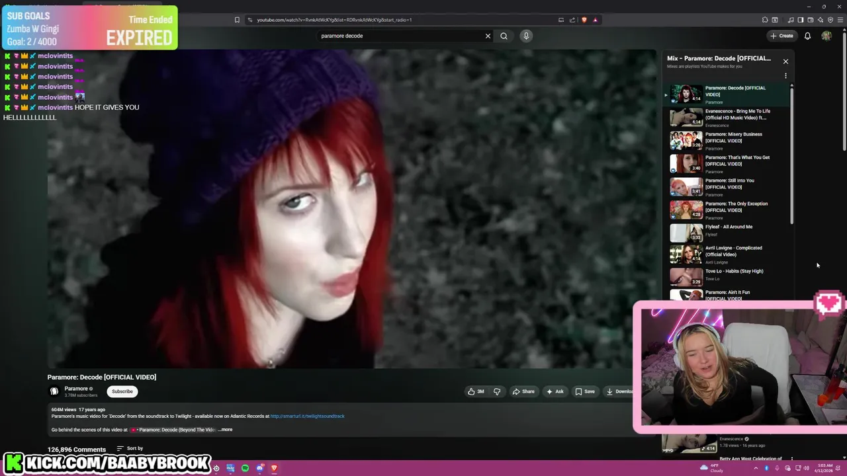Open the Paramore channel avatar
This screenshot has height=476, width=847.
[54, 391]
